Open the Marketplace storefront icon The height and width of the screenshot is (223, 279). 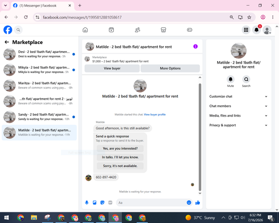click(x=163, y=30)
